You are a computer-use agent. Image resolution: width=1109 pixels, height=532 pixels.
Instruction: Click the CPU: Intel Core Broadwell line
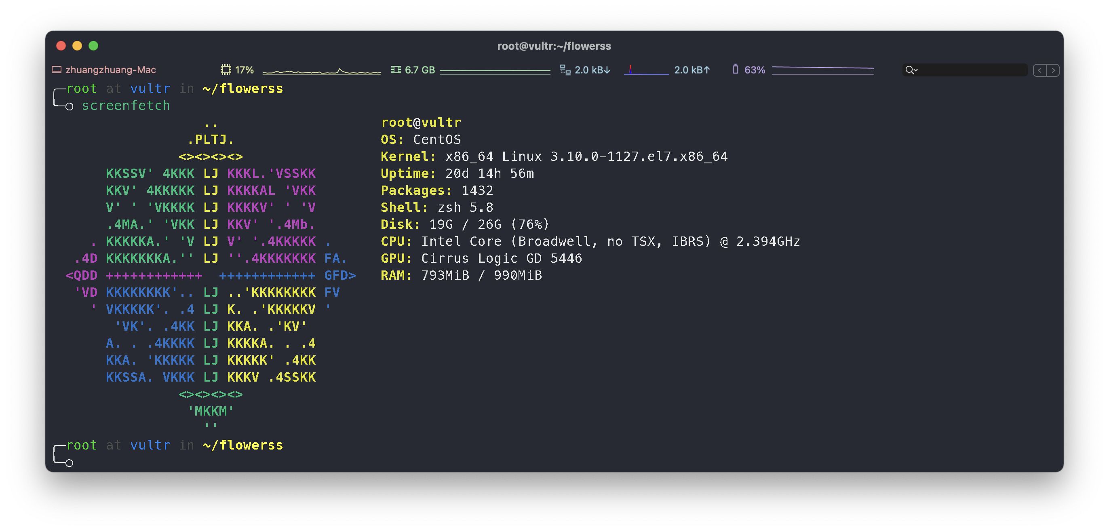(590, 241)
